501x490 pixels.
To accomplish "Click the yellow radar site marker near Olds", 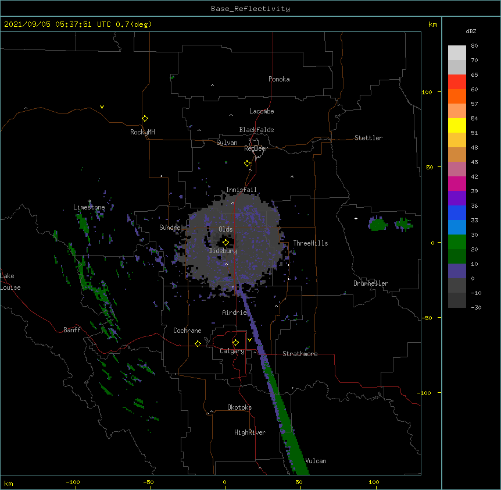I will (x=226, y=242).
